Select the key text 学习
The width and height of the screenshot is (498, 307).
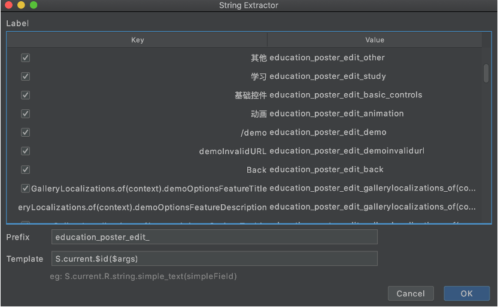tap(259, 76)
